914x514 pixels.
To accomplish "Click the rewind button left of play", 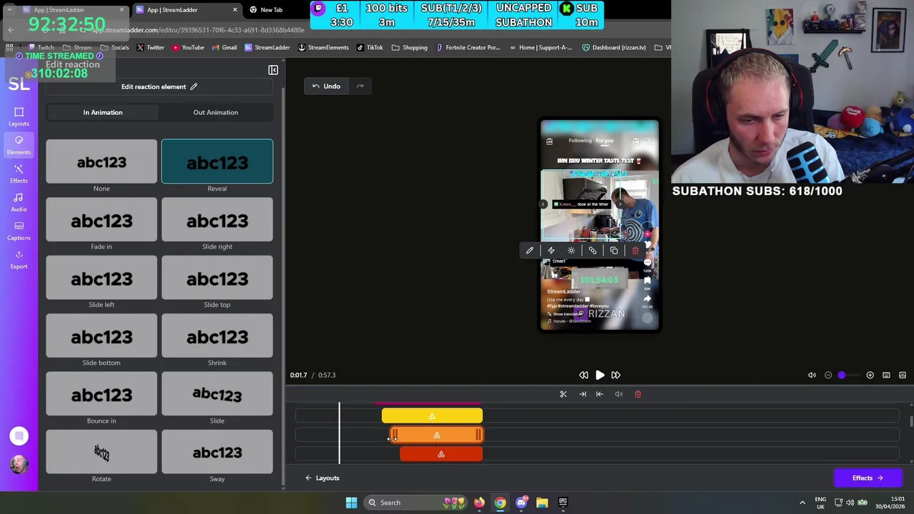I will tap(583, 375).
